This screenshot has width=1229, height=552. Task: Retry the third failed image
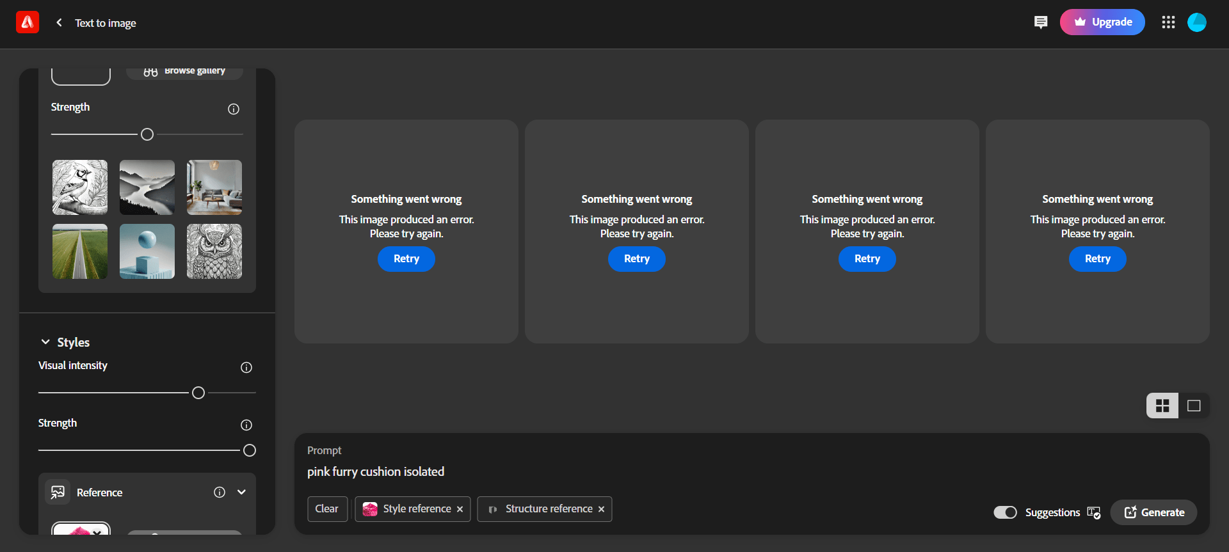[867, 259]
